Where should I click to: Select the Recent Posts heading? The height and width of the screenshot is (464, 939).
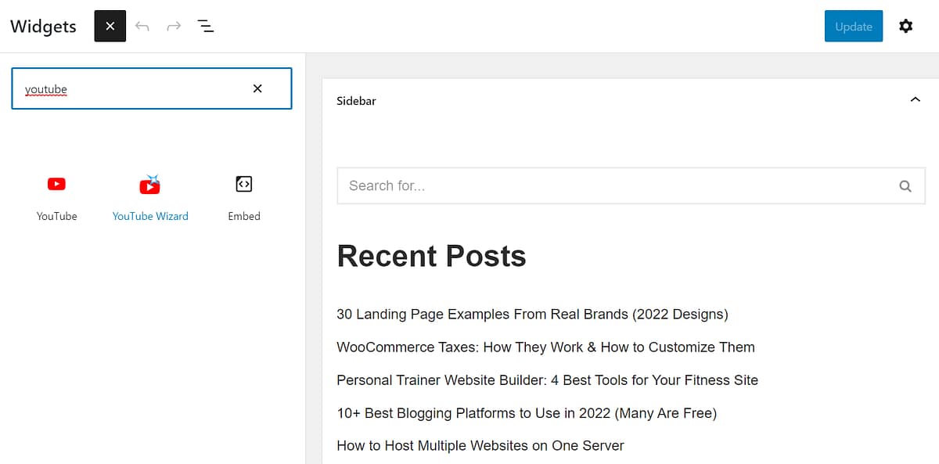pos(431,256)
